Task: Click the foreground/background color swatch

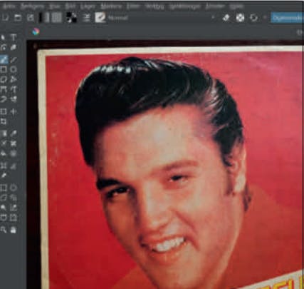Action: point(71,18)
